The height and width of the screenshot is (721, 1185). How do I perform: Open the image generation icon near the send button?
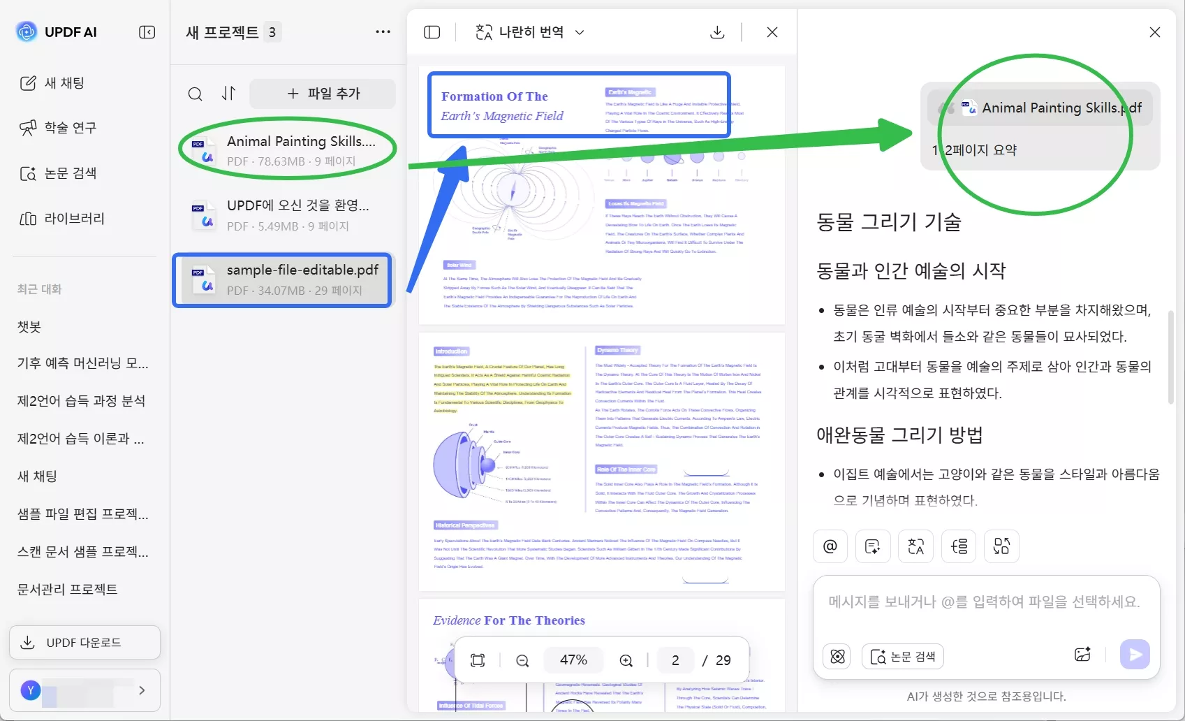(x=1083, y=655)
